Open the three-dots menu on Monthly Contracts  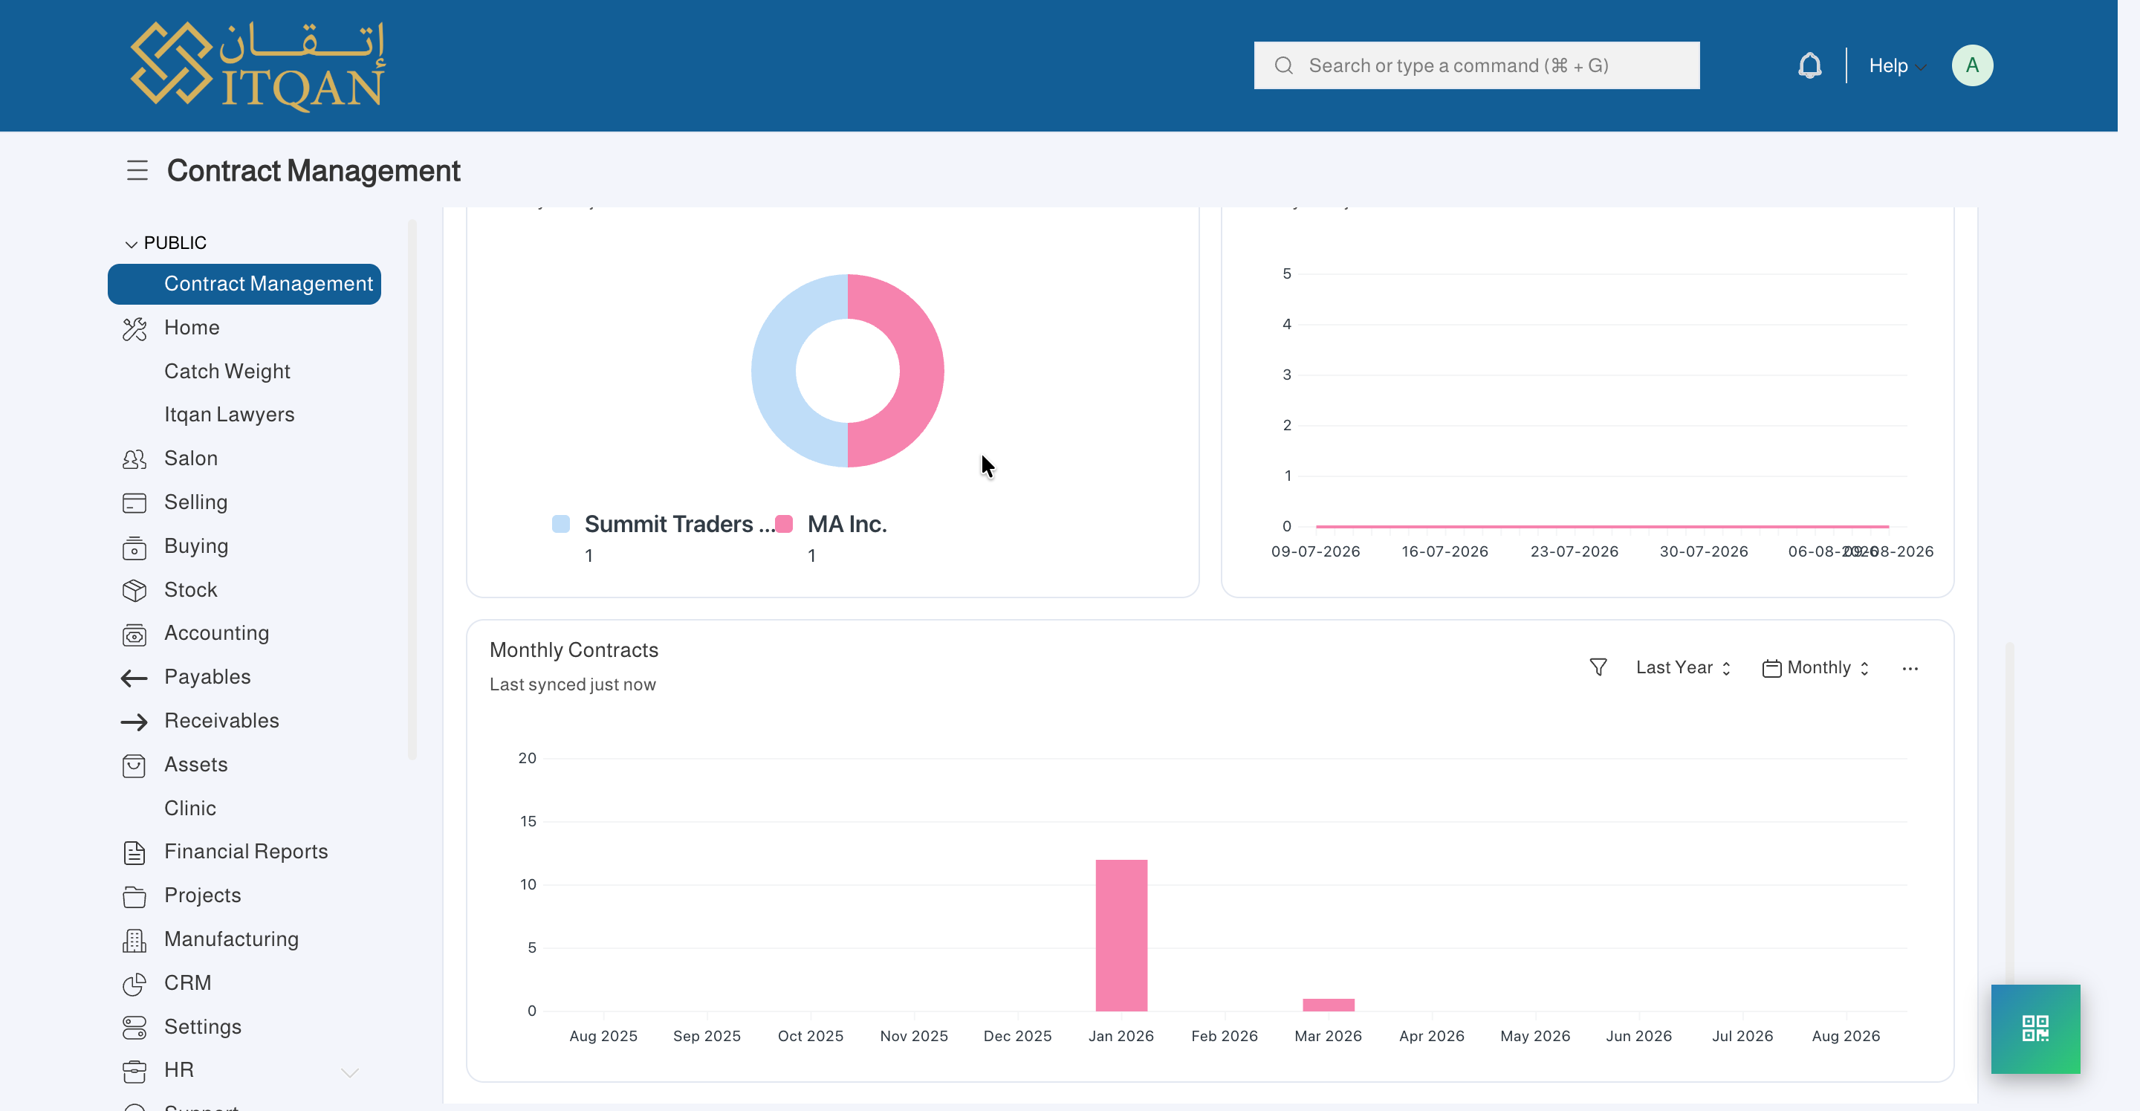[1910, 668]
